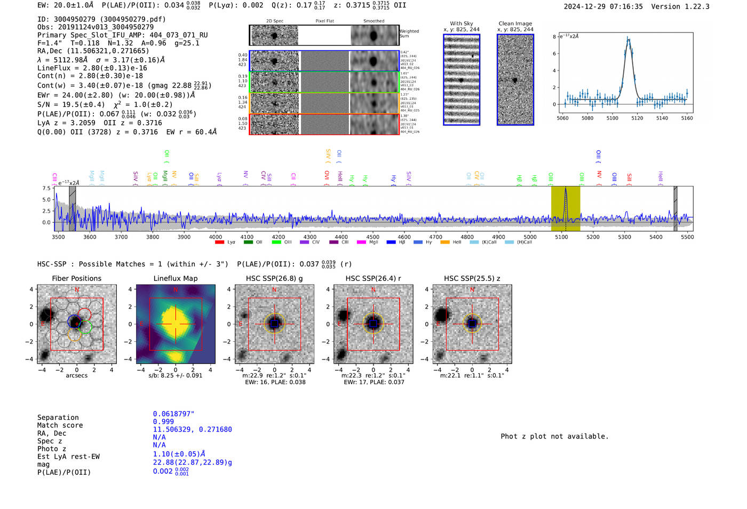Image resolution: width=747 pixels, height=509 pixels.
Task: Click the gray hatched band near 3550Å
Action: (x=72, y=208)
